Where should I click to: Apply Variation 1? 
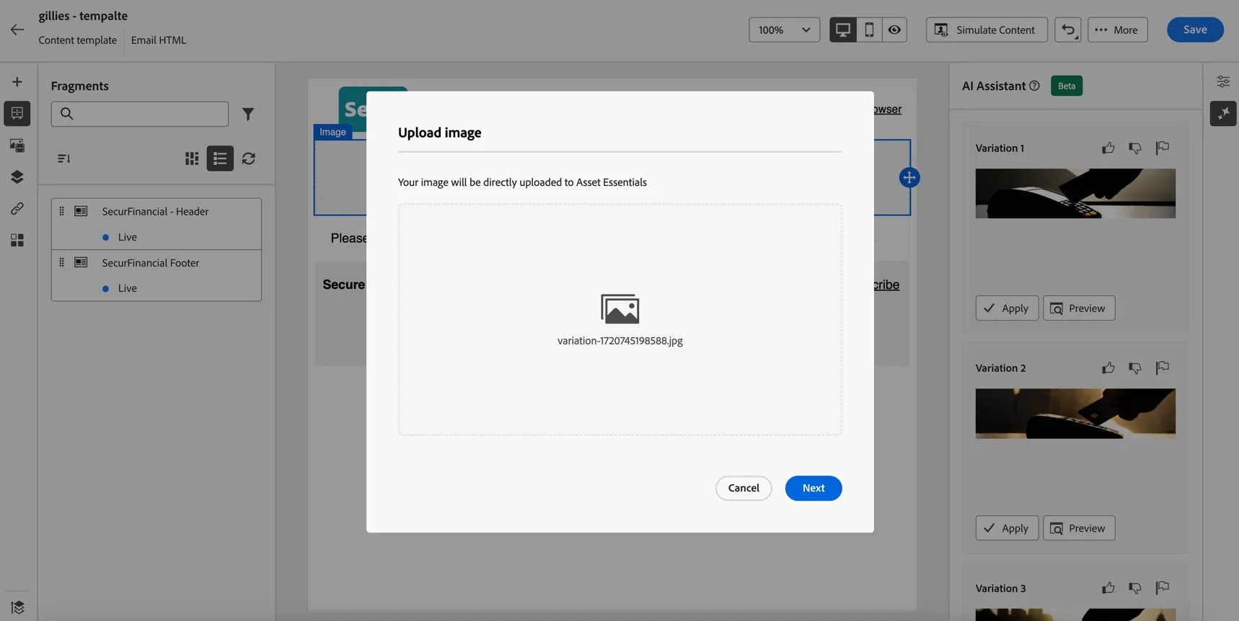(x=1007, y=308)
